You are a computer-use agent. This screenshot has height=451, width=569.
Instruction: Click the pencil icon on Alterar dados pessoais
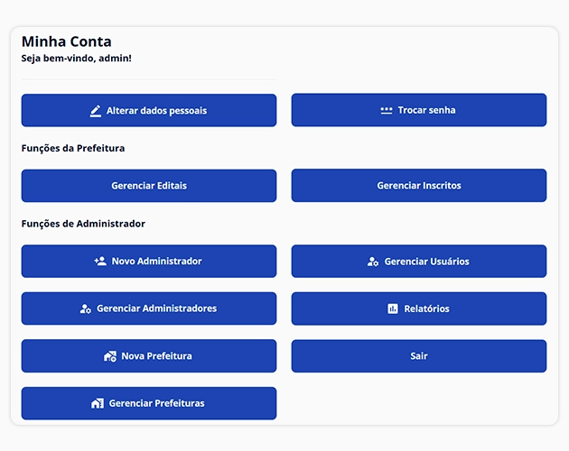(96, 111)
